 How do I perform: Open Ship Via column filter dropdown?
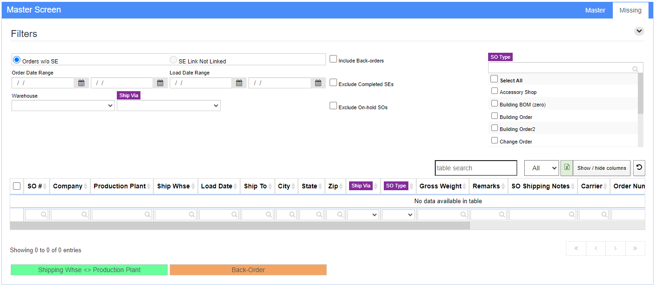[363, 215]
